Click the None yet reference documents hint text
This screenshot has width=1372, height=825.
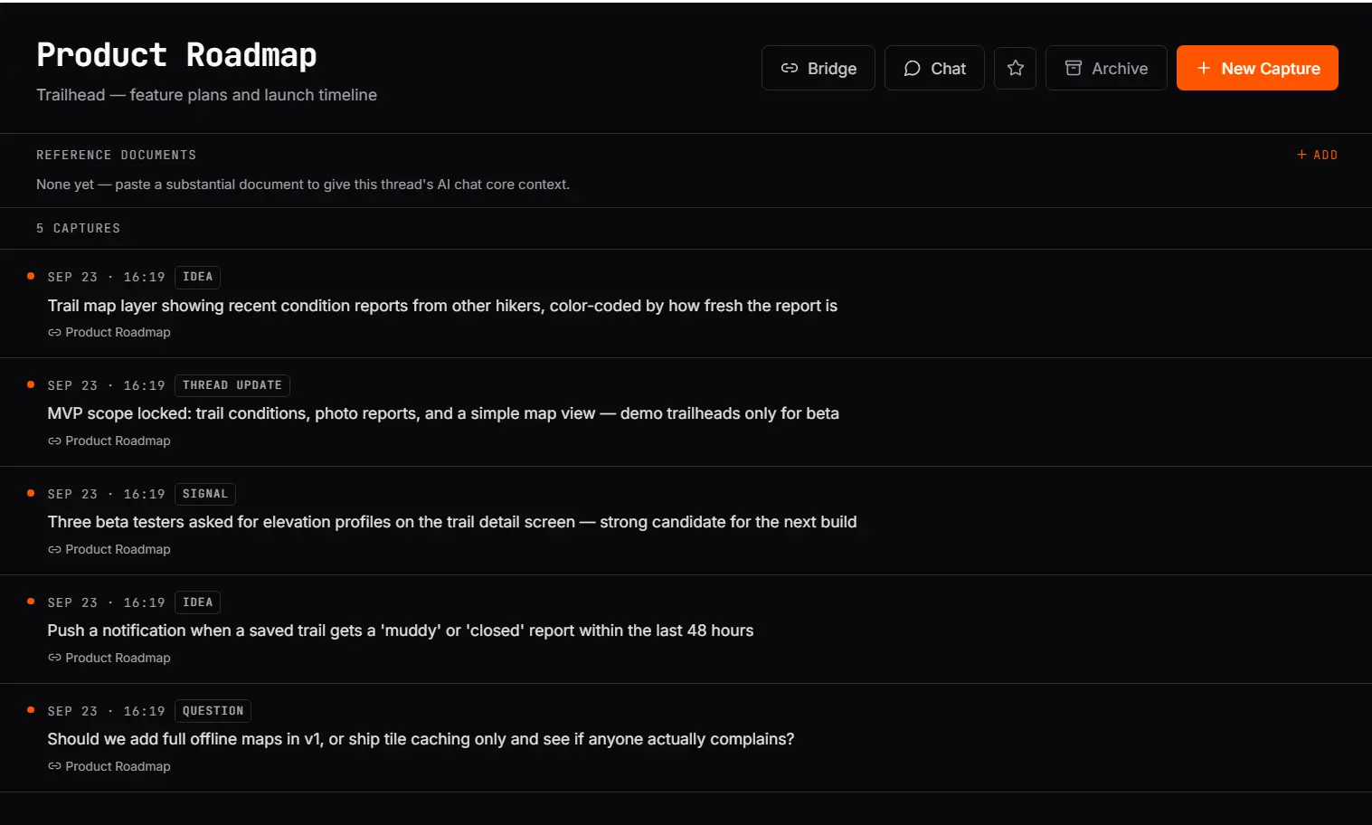(303, 185)
